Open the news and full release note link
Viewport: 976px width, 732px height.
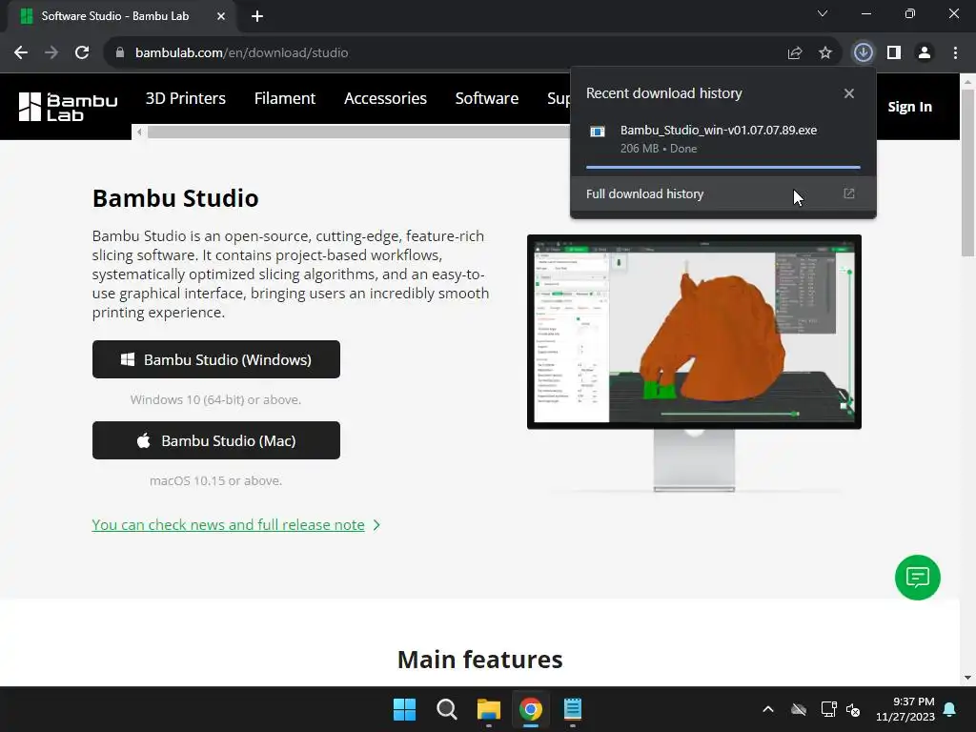click(228, 525)
